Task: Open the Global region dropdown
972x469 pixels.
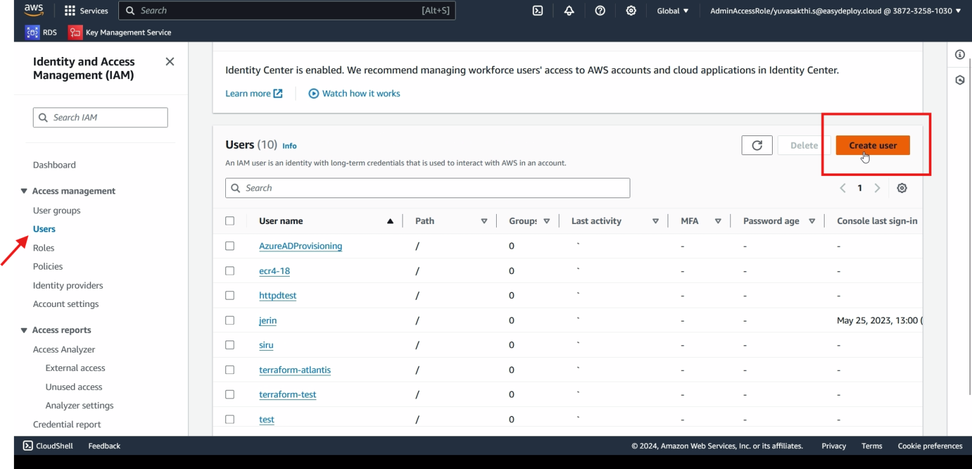Action: [672, 11]
